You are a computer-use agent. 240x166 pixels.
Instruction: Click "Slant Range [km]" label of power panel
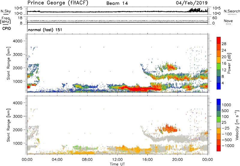click(x=8, y=63)
